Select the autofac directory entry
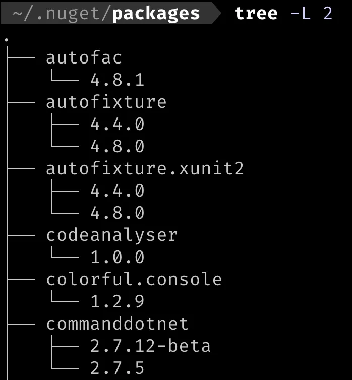 click(84, 58)
